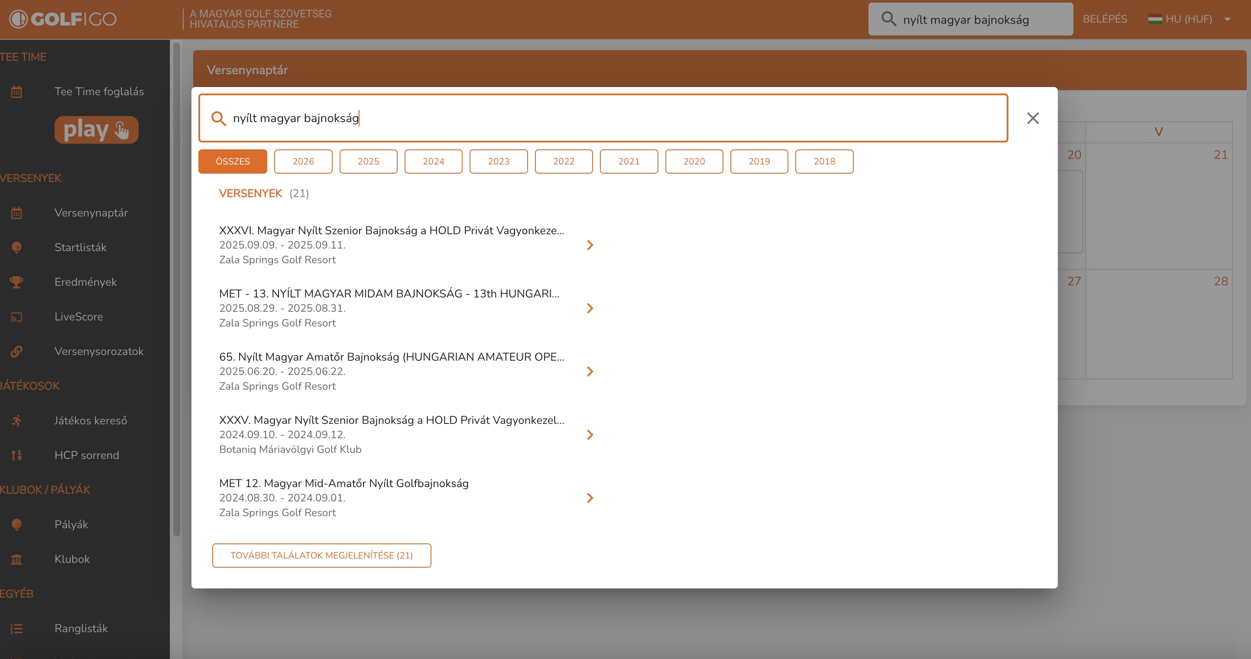Expand the MET 12. Mid-Amatőr result arrow
The image size is (1251, 659).
pyautogui.click(x=590, y=498)
